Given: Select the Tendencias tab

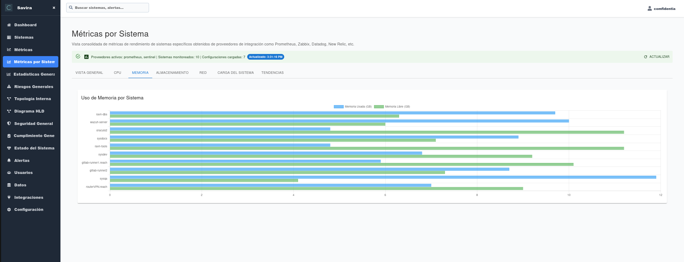Looking at the screenshot, I should 272,73.
